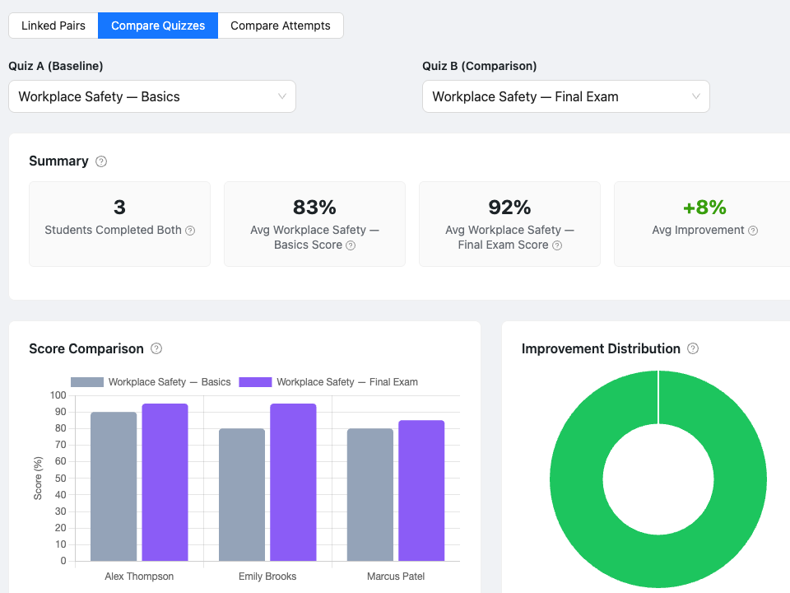Screen dimensions: 790x593
Task: Switch to the Compare Attempts tab
Action: [x=280, y=26]
